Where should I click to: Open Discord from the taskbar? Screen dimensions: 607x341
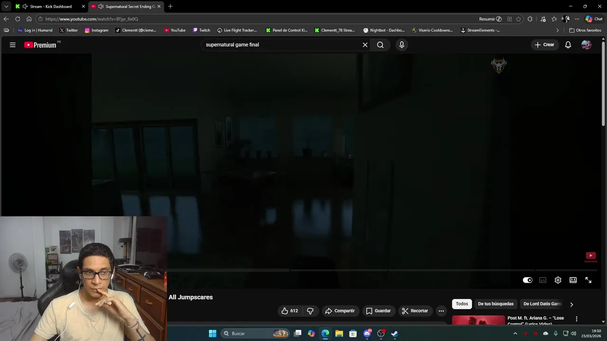tap(367, 333)
